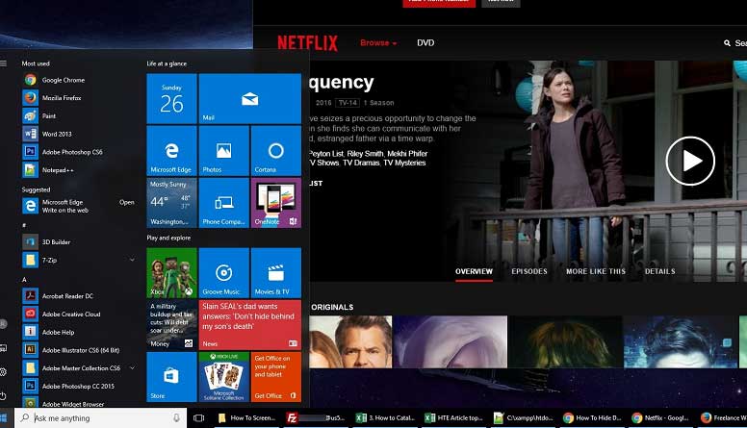Click the Cortana microphone icon
Image resolution: width=747 pixels, height=428 pixels.
tap(176, 418)
